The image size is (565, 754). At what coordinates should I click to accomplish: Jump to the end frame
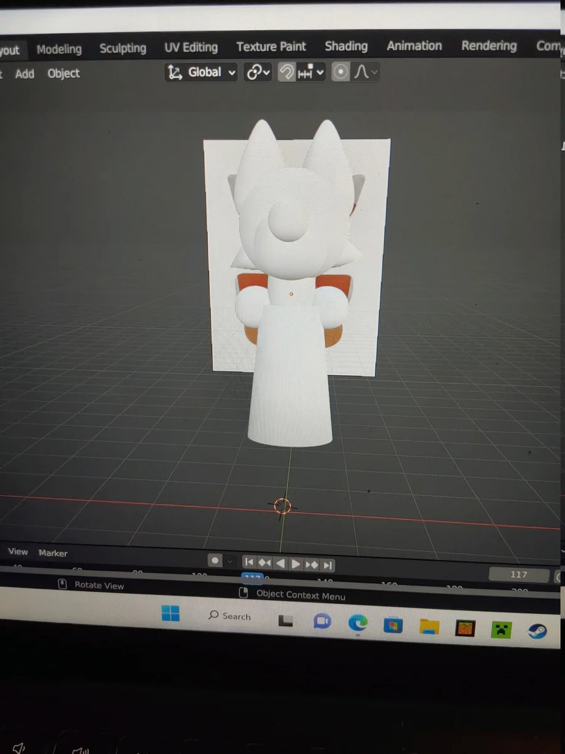click(x=328, y=565)
